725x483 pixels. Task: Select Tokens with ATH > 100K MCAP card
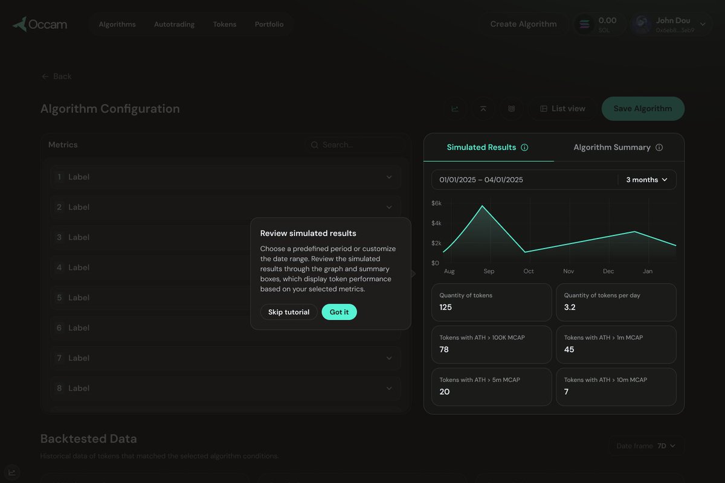pos(492,345)
